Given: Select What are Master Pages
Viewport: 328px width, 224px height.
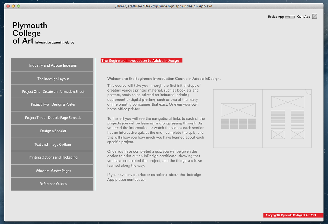Looking at the screenshot, I should (x=52, y=171).
